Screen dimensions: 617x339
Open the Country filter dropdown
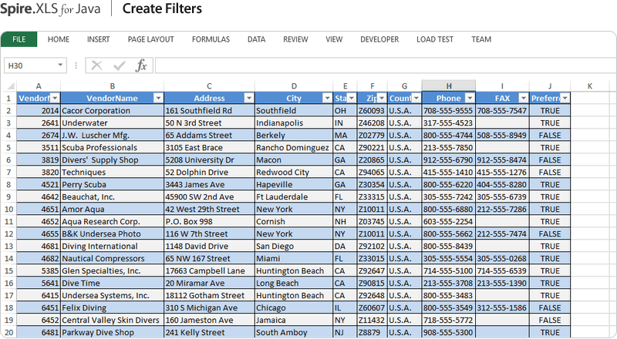pyautogui.click(x=416, y=98)
